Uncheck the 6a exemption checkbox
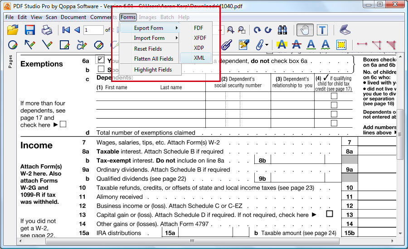 pyautogui.click(x=101, y=60)
